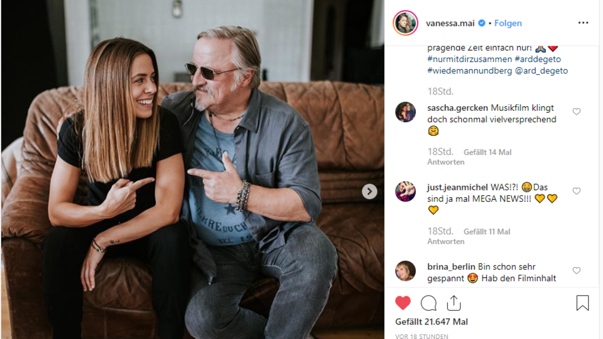Screen dimensions: 603x339
Task: View who liked: Gefällt 21.647 Mal
Action: 431,322
